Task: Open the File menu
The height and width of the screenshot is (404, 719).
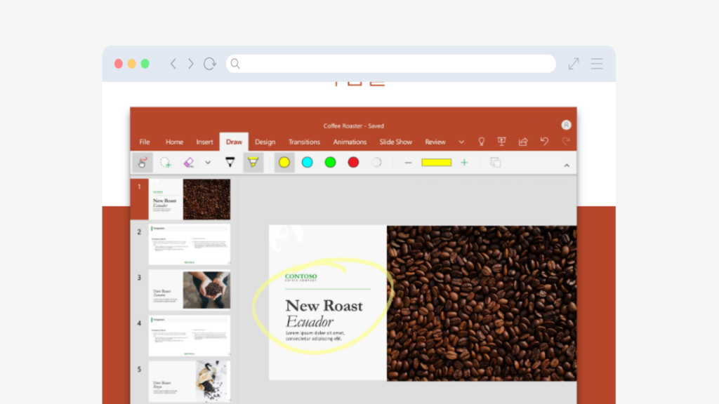Action: click(145, 142)
